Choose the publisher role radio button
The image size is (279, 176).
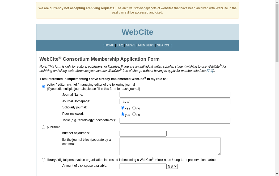[x=44, y=127]
